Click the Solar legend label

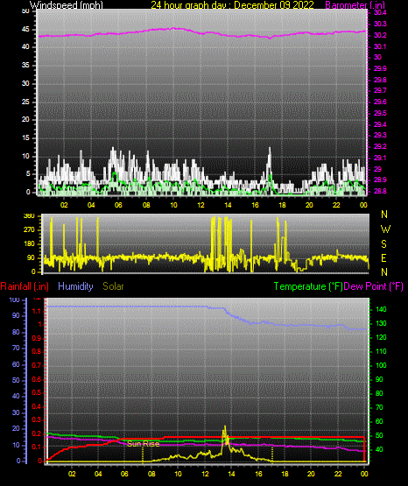[113, 286]
